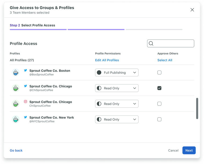Click the Full Publishing filled circle icon
This screenshot has width=204, height=164.
(x=99, y=72)
